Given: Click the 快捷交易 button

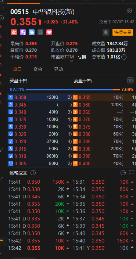Looking at the screenshot, I should pyautogui.click(x=123, y=32).
